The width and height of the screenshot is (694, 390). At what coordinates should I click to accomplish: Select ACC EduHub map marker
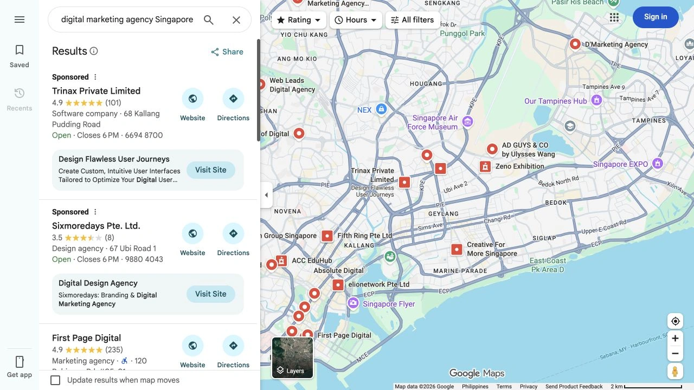[x=281, y=261]
